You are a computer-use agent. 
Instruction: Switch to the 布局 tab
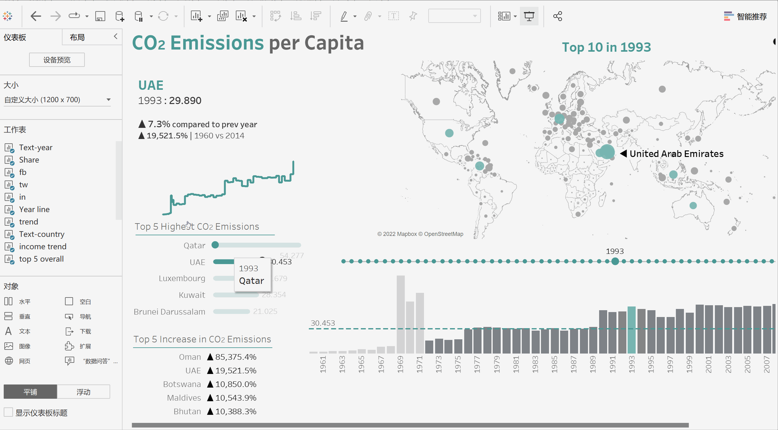(x=77, y=37)
